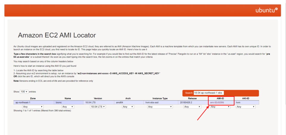This screenshot has width=286, height=135.
Task: Sort by the AMI-ID column header
Action: (x=220, y=98)
